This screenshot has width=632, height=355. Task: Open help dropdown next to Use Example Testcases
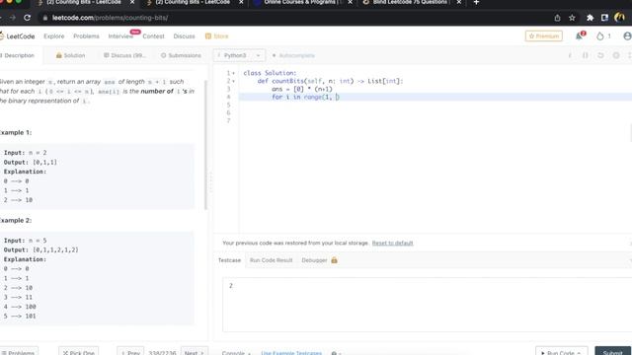point(336,353)
